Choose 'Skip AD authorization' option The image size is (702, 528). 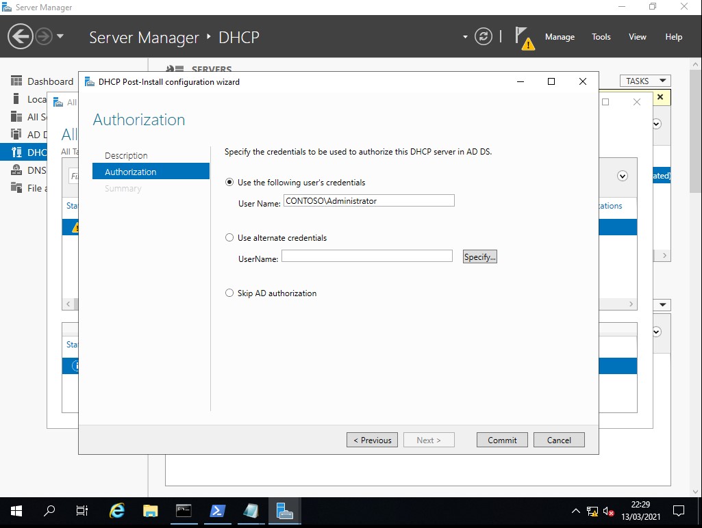[x=229, y=293]
